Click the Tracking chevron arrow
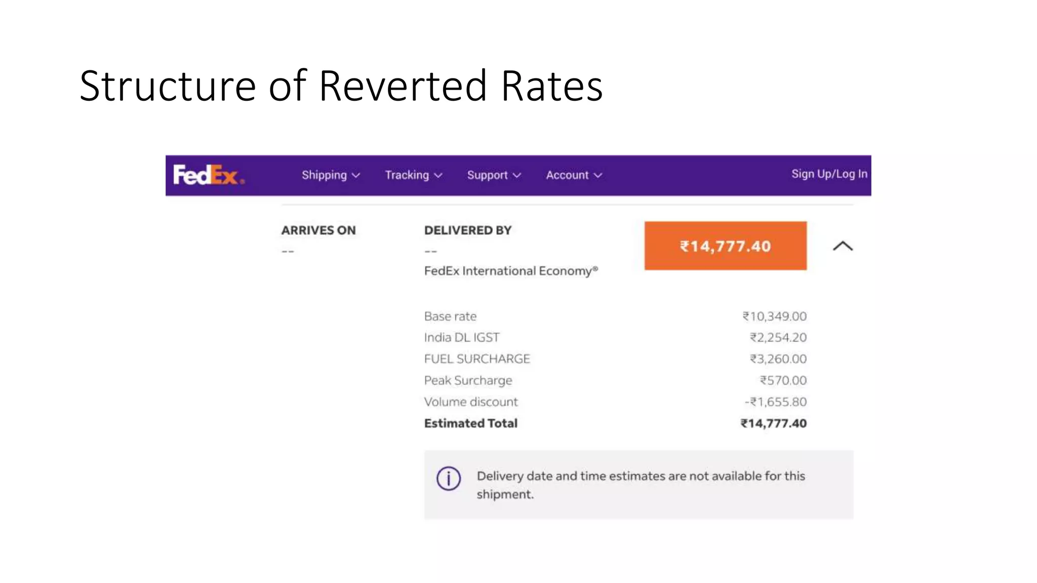This screenshot has height=583, width=1037. point(439,176)
